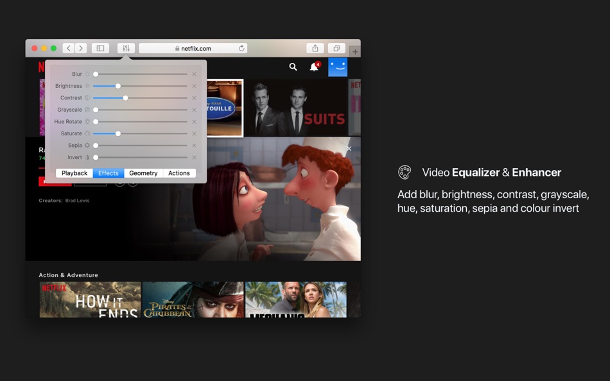Click the Brightness sun icon
Screen dimensions: 610x381
[x=87, y=86]
